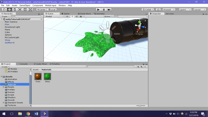Screen dimensions: 208x117
Task: Select the Hand tool in toolbar
Action: [x=4, y=9]
